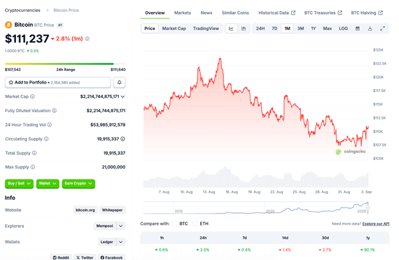Click Add to Portfolio button

58,82
